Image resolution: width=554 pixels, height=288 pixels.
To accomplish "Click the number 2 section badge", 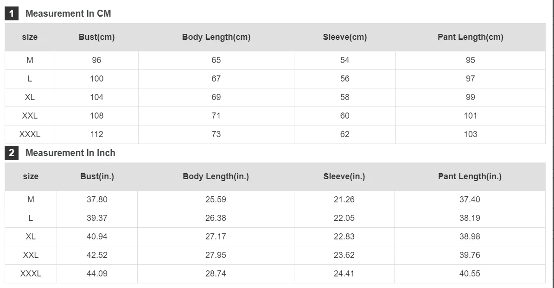I will (x=12, y=153).
